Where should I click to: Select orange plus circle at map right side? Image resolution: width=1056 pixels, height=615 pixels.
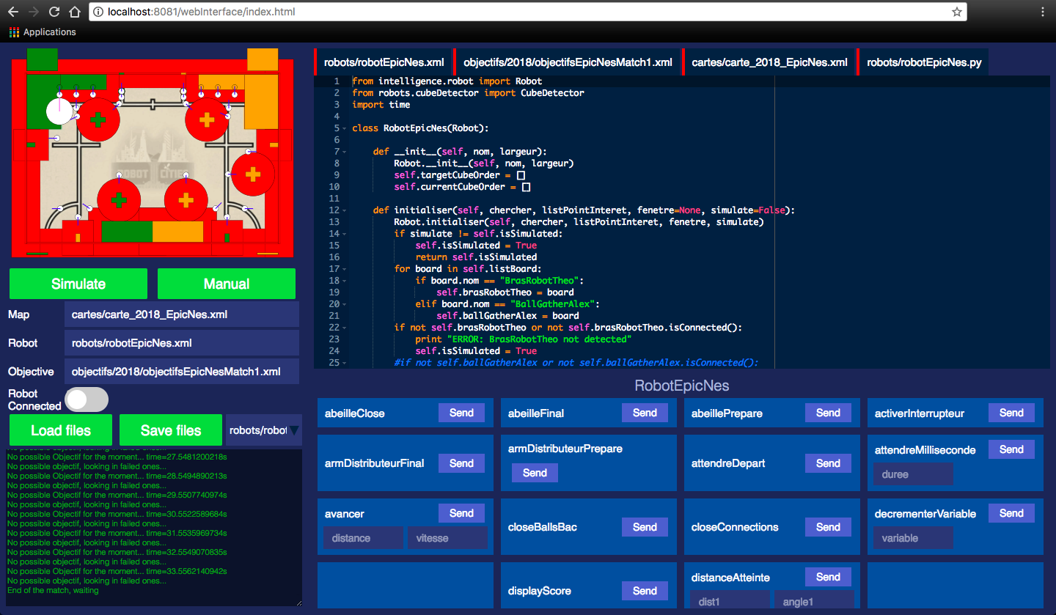[x=253, y=174]
